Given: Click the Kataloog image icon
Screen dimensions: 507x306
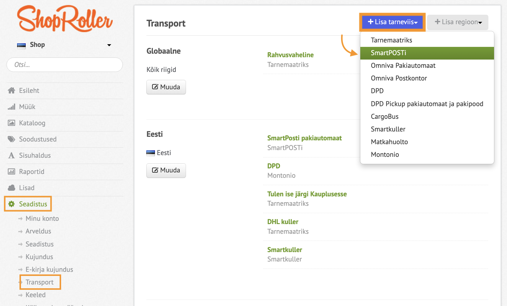Looking at the screenshot, I should coord(12,123).
